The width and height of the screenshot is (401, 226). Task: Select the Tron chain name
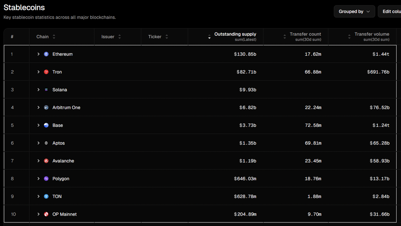pos(57,72)
